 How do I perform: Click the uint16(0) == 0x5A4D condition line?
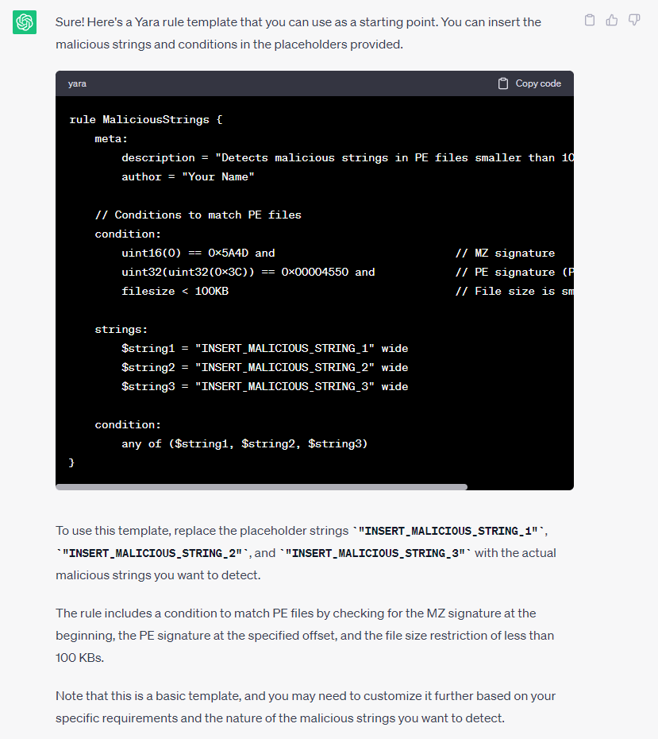(198, 253)
